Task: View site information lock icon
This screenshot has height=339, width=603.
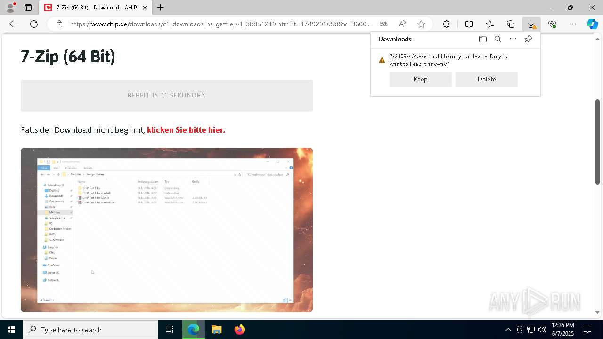Action: coord(59,24)
